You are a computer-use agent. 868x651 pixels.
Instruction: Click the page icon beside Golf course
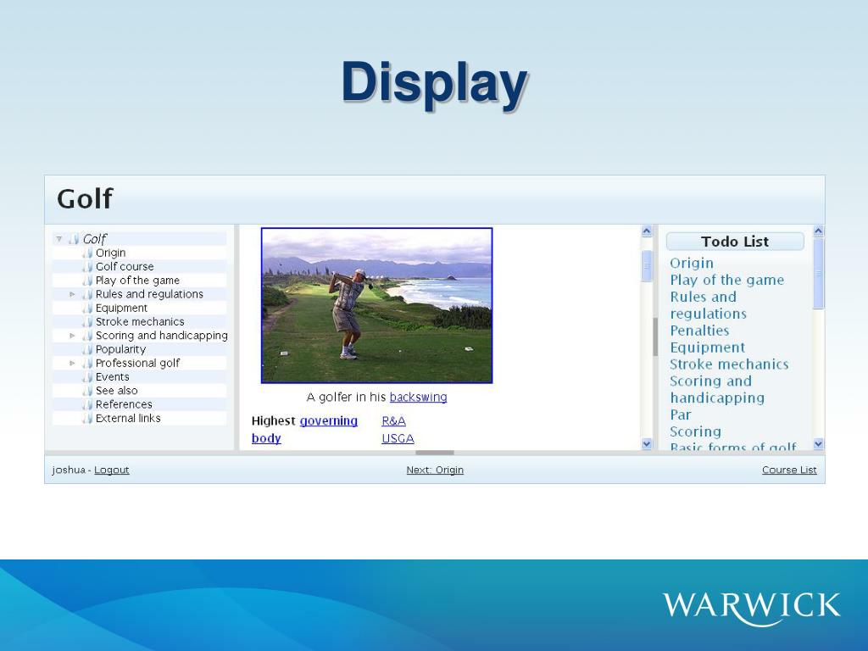87,267
